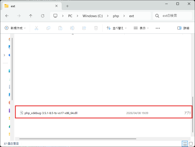Click the share icon in toolbar
Image resolution: width=195 pixels, height=147 pixels.
[x=84, y=28]
